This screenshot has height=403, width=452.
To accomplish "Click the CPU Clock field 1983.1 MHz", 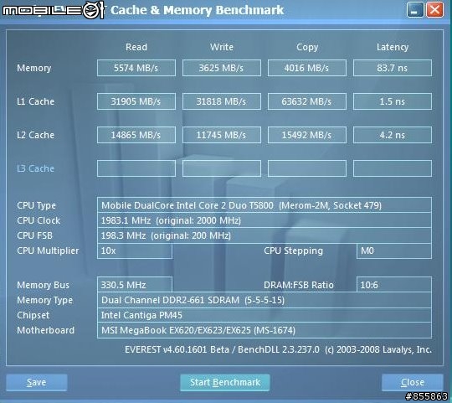I will (x=265, y=220).
